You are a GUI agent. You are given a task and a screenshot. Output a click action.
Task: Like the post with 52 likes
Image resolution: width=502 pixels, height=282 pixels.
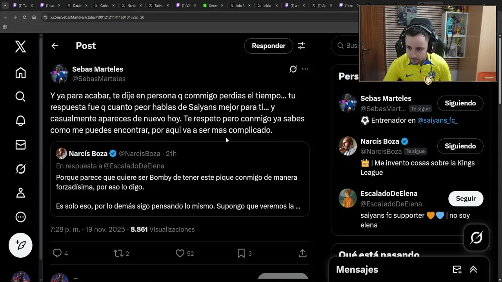pyautogui.click(x=185, y=253)
